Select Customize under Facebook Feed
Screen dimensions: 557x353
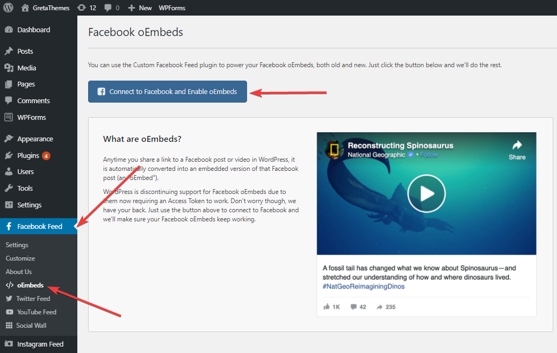[20, 258]
